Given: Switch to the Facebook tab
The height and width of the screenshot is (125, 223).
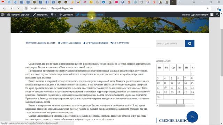Looking at the screenshot, I should pos(47,2).
